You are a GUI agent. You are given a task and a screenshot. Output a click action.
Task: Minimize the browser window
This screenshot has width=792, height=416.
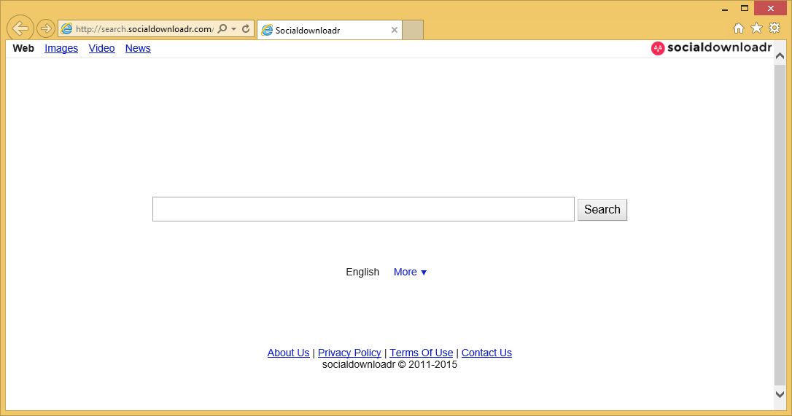coord(725,9)
